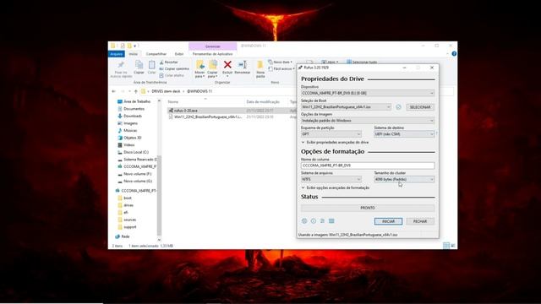
Task: Switch to the Compartilhar ribbon tab
Action: click(x=156, y=54)
